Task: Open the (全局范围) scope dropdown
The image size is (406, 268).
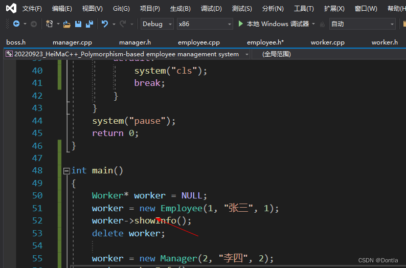Action: point(329,54)
